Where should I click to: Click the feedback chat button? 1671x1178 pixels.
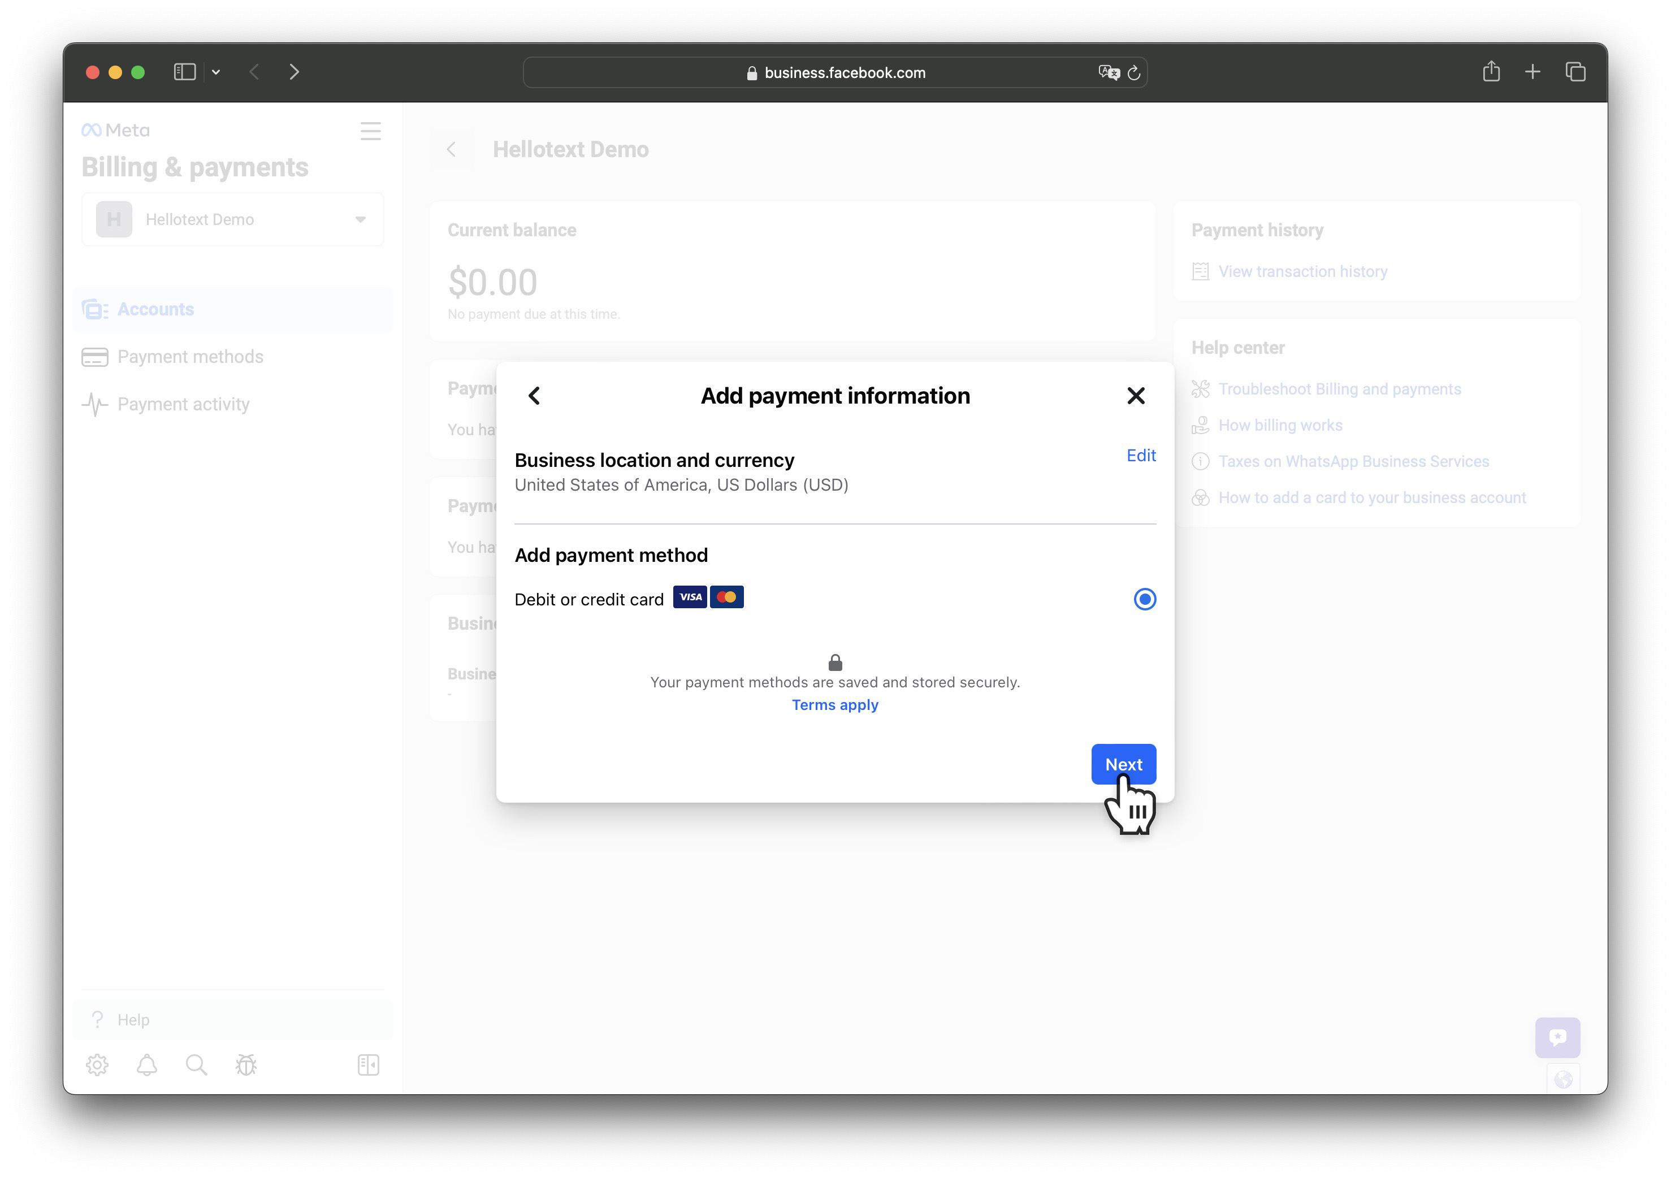[x=1557, y=1037]
